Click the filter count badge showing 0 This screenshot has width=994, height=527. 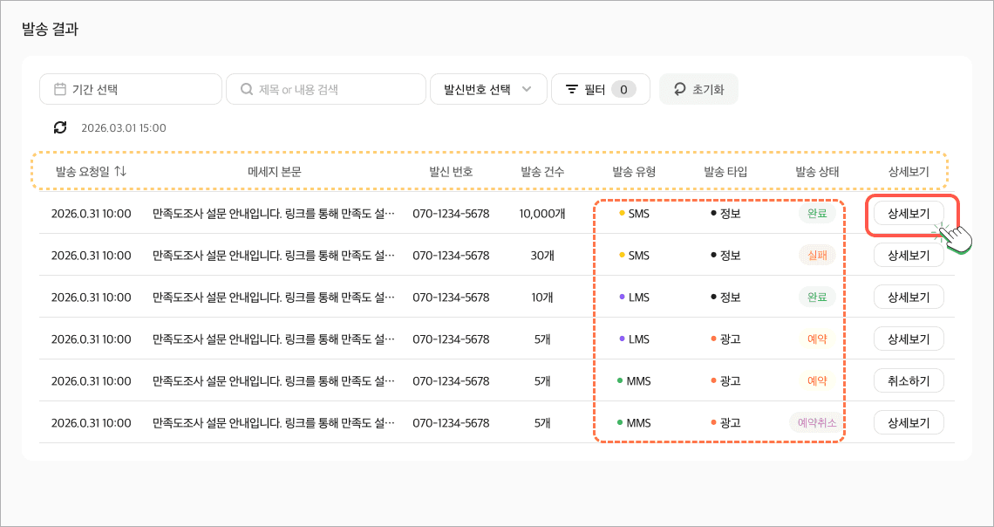pyautogui.click(x=623, y=89)
